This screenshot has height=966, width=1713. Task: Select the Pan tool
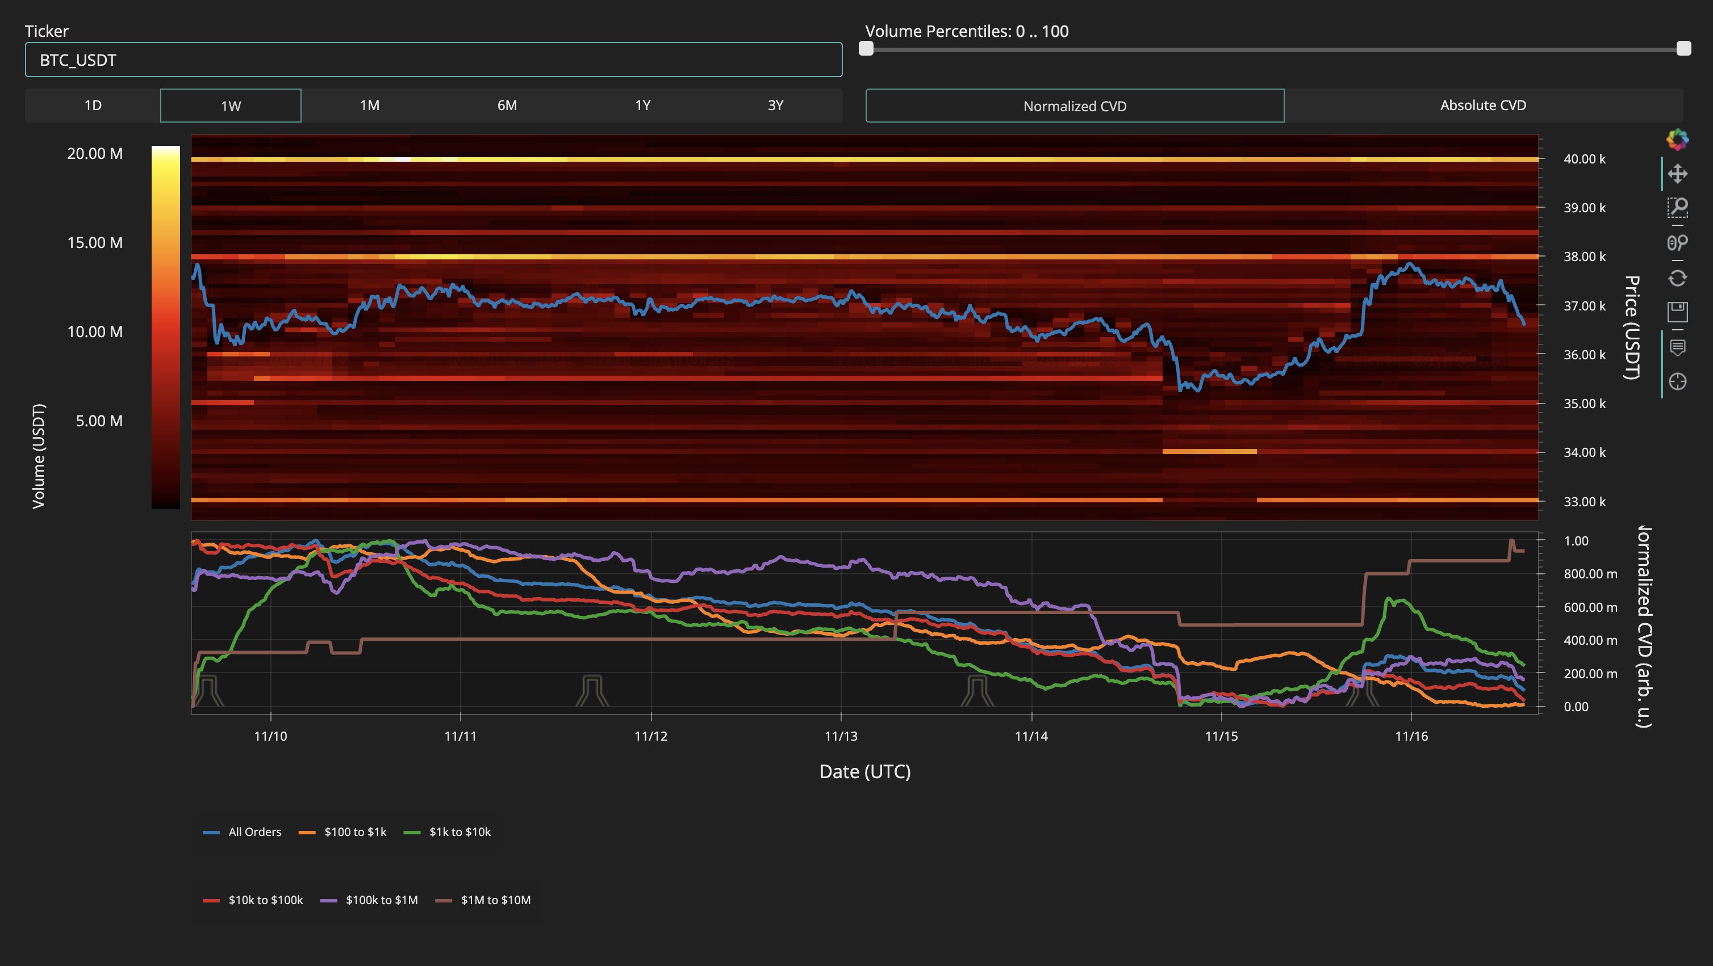click(1677, 174)
